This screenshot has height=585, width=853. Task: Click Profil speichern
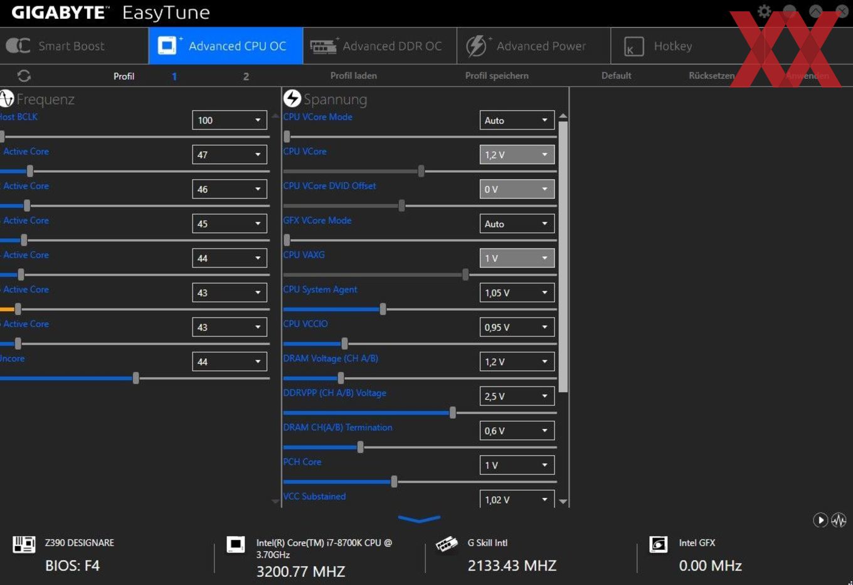[497, 76]
